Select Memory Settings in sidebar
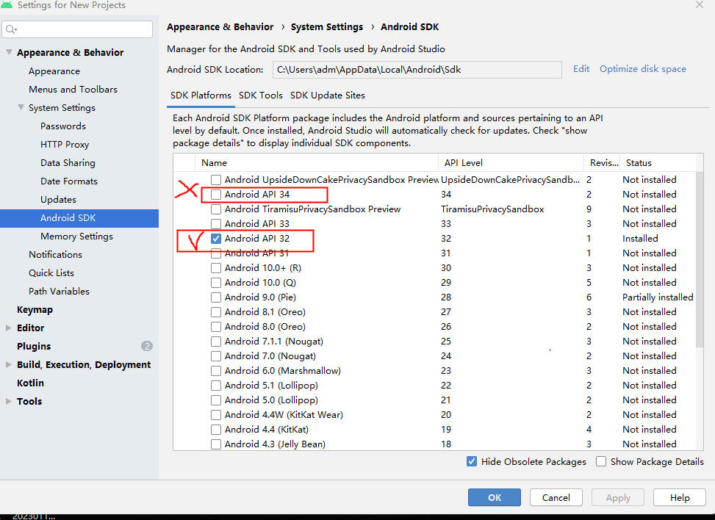 (x=76, y=236)
